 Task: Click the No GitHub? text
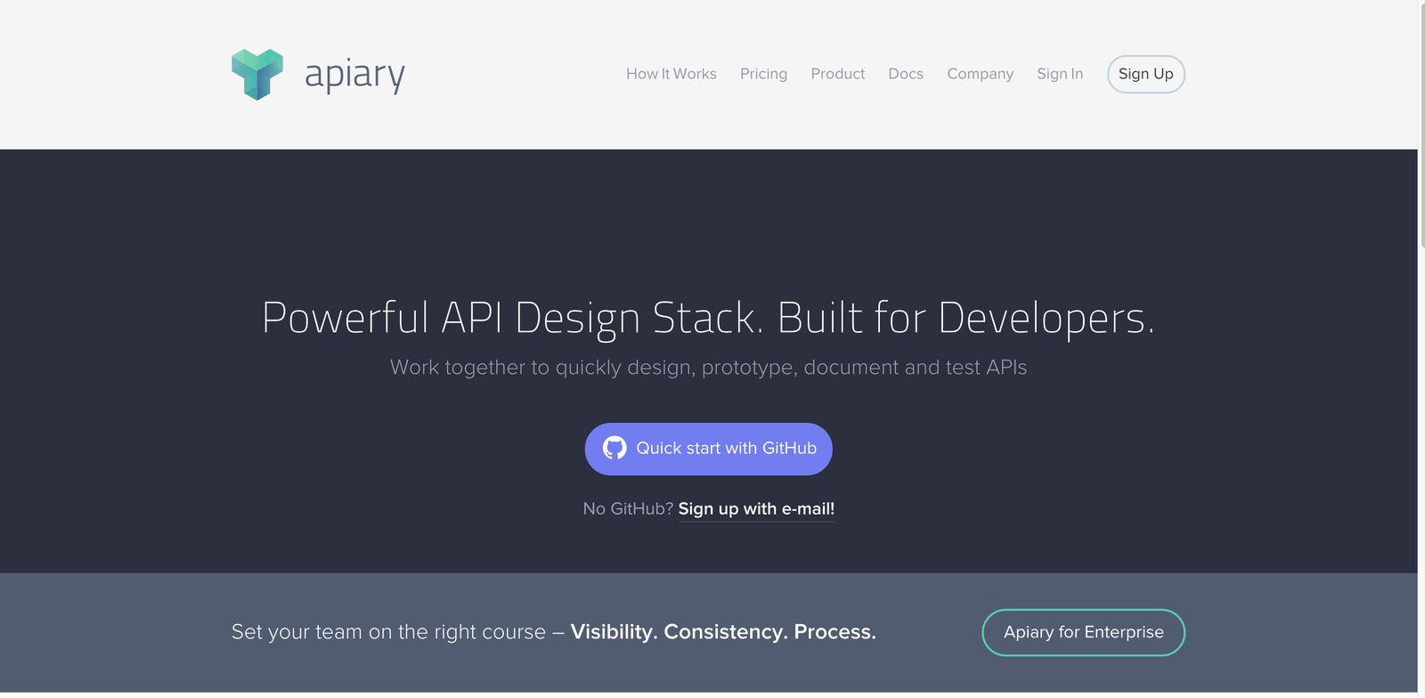tap(628, 509)
